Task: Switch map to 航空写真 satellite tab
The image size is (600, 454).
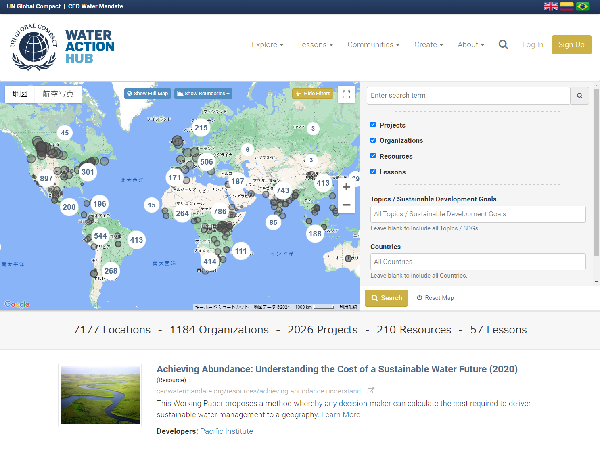Action: (58, 94)
